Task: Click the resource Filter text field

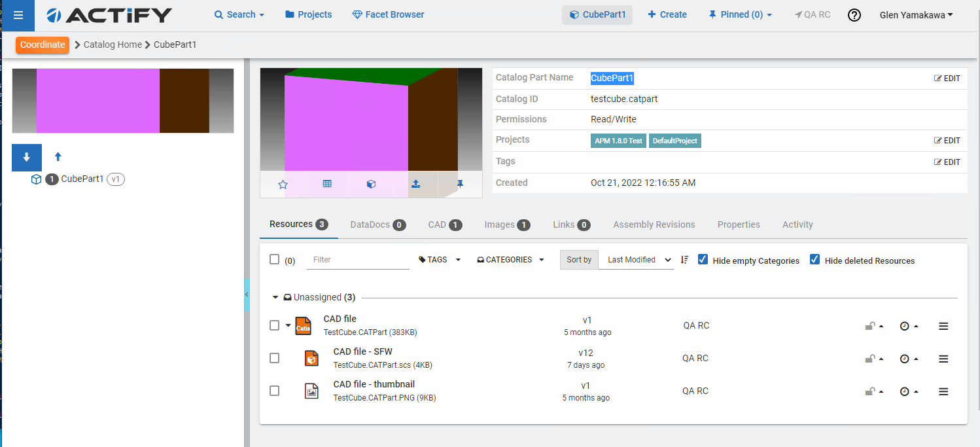Action: click(358, 260)
